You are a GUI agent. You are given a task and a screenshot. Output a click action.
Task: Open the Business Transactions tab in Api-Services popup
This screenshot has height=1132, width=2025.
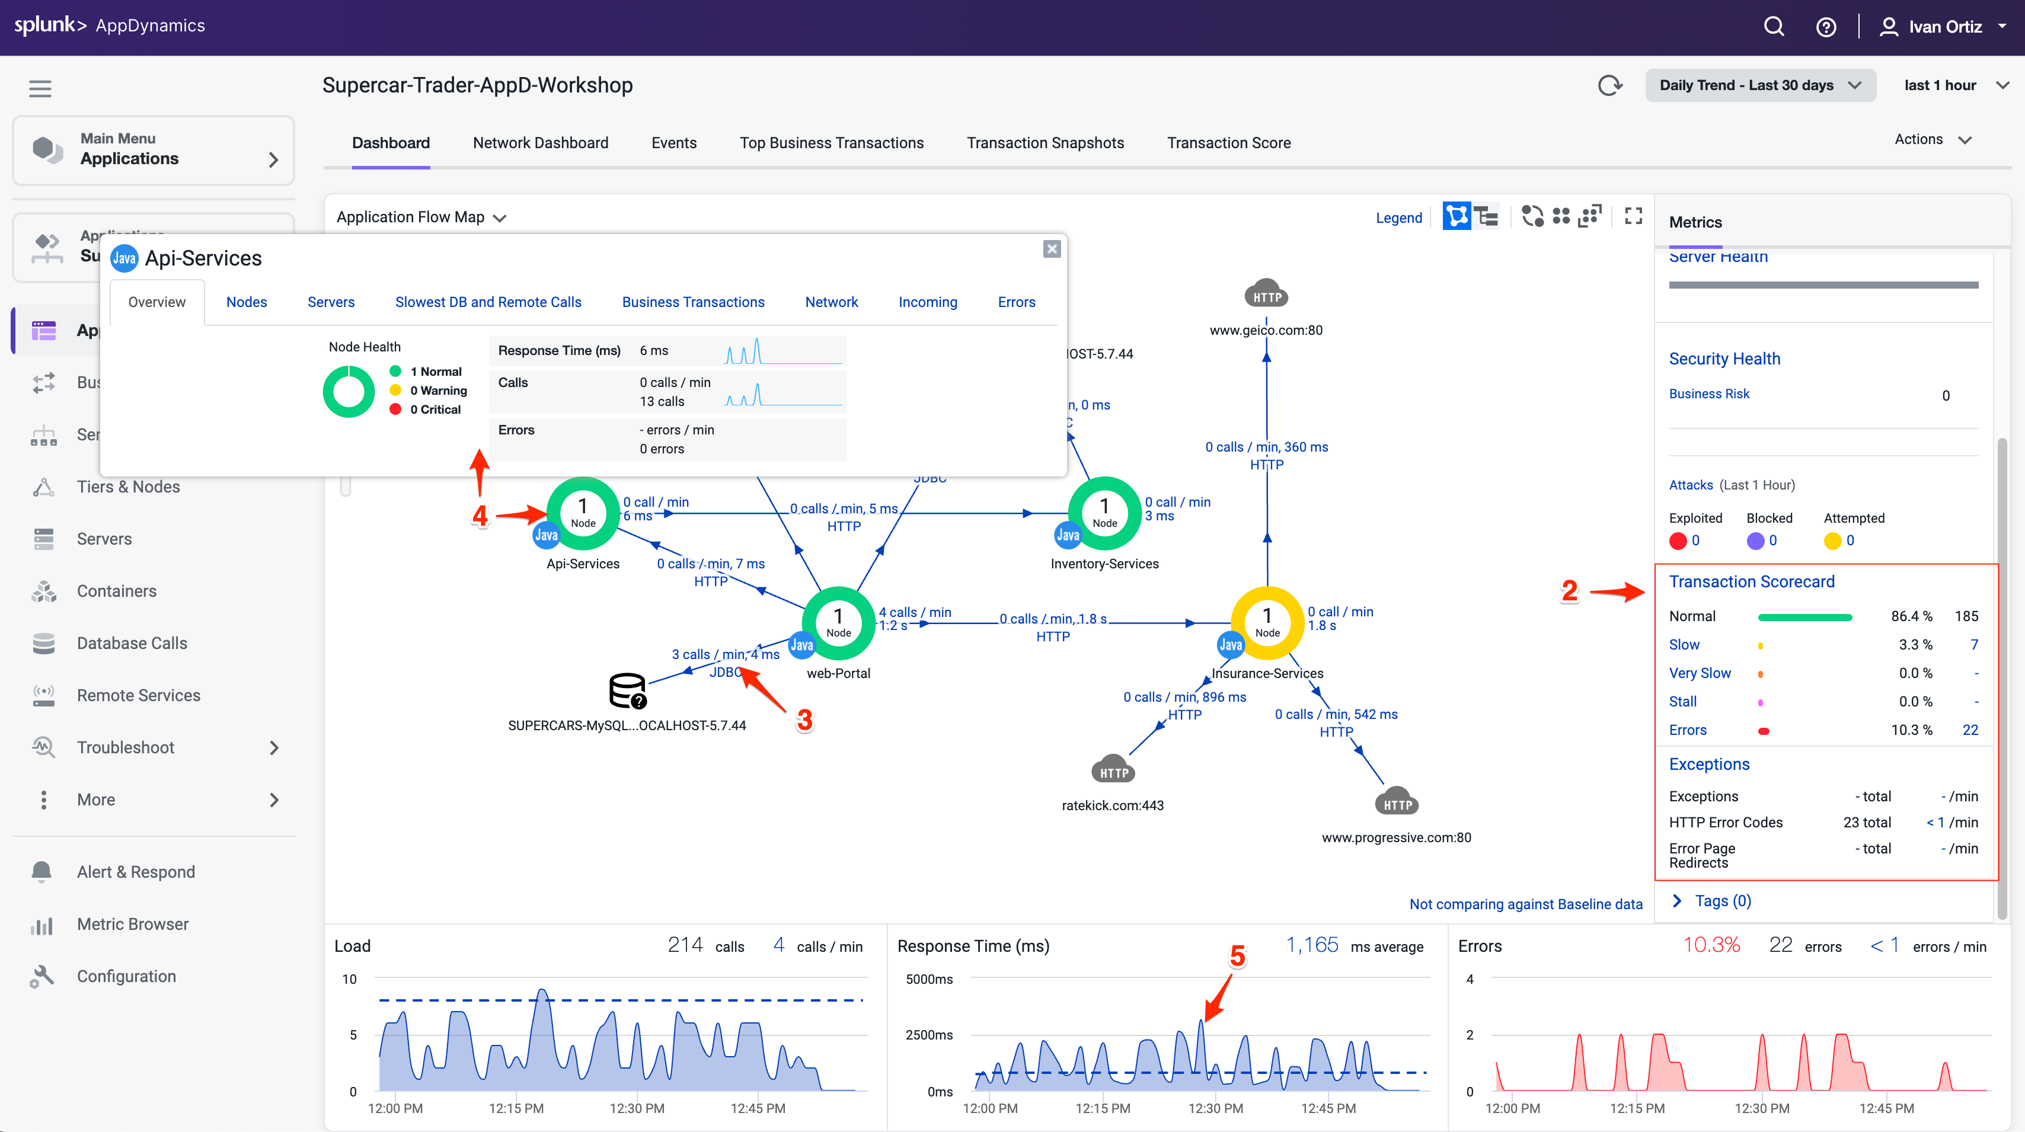692,302
